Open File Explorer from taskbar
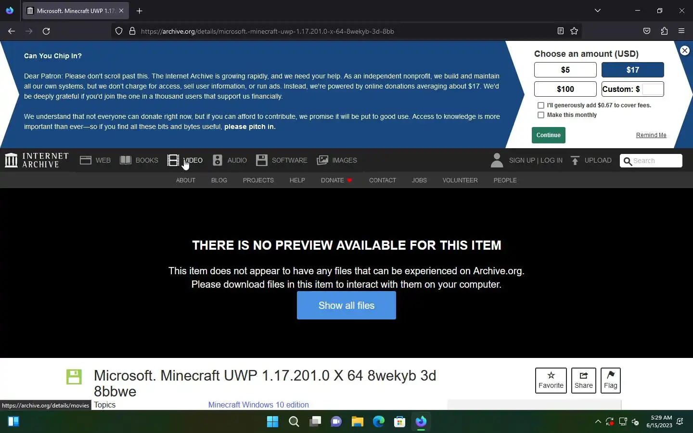This screenshot has height=433, width=693. pyautogui.click(x=357, y=422)
